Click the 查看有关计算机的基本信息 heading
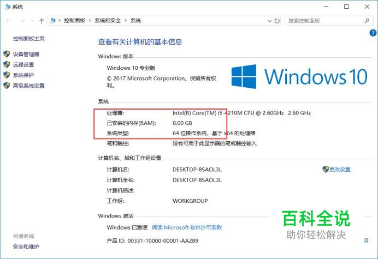Viewport: 378px width, 259px height. click(x=140, y=42)
